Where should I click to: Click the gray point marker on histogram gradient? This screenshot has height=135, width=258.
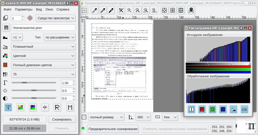coord(231,64)
